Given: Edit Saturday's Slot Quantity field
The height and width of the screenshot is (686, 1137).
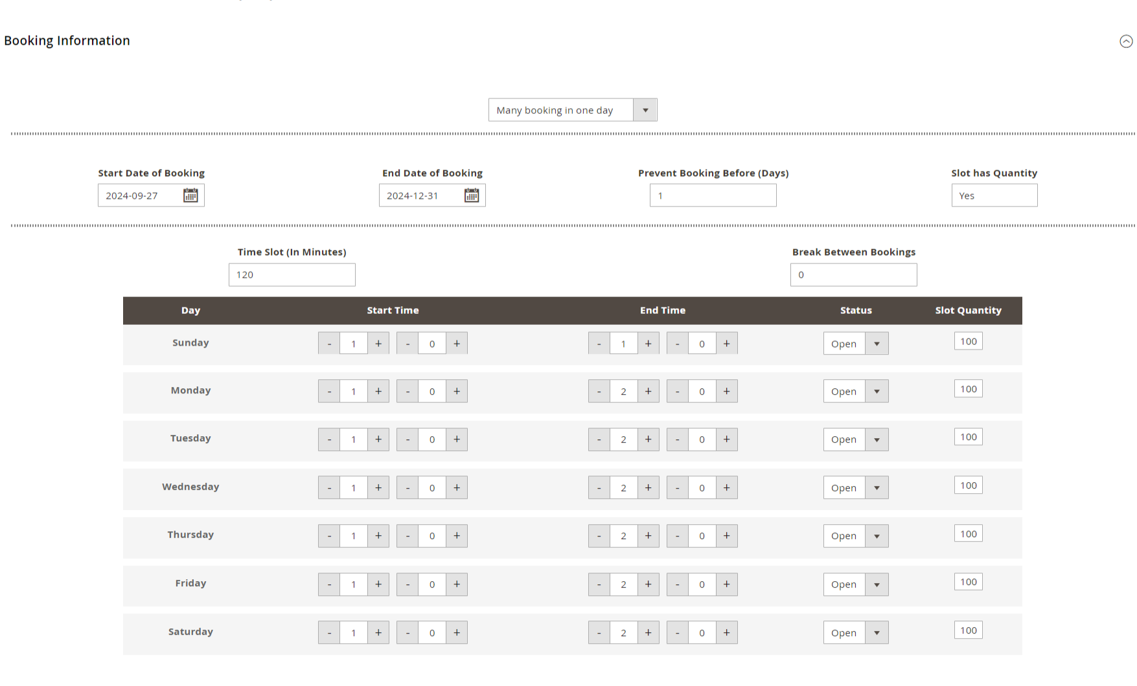Looking at the screenshot, I should (x=969, y=630).
